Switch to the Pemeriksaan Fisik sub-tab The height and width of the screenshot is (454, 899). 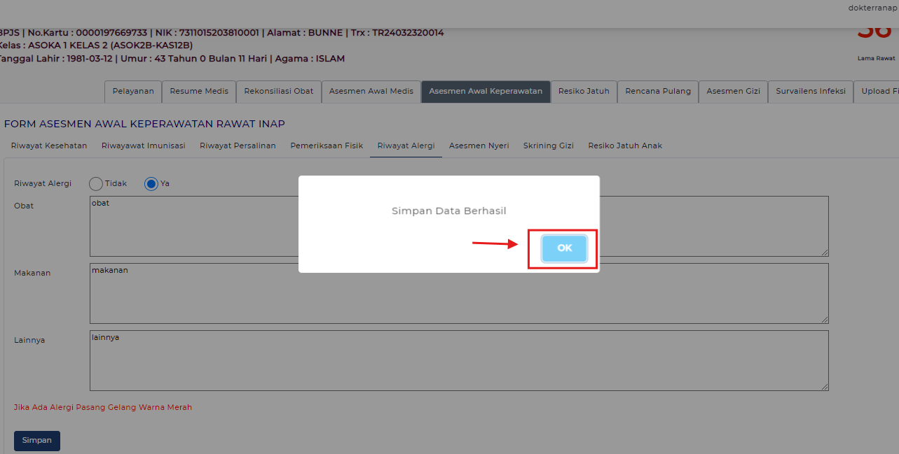327,146
